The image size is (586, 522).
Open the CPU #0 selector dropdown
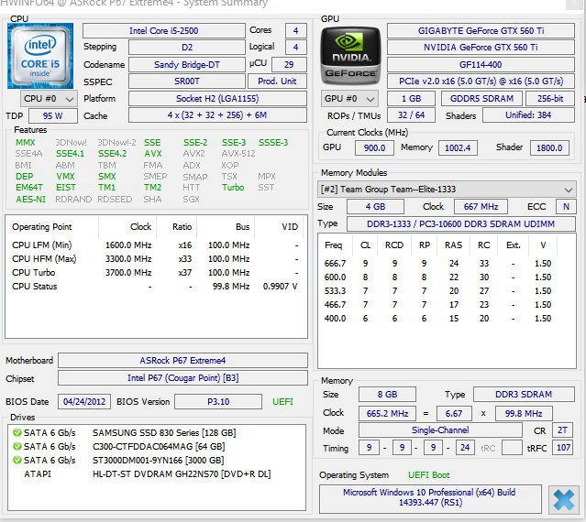click(x=49, y=99)
